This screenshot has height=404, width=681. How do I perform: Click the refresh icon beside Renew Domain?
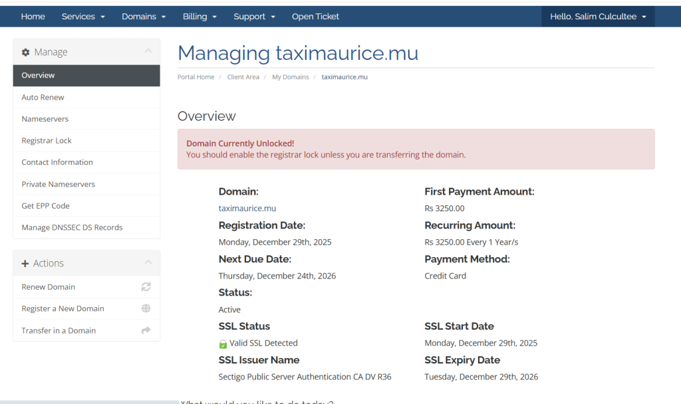(146, 287)
